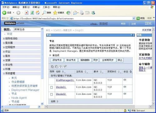Viewport: 156px width, 113px height.
Task: Click the status icon for liNode02
Action: coord(125,94)
